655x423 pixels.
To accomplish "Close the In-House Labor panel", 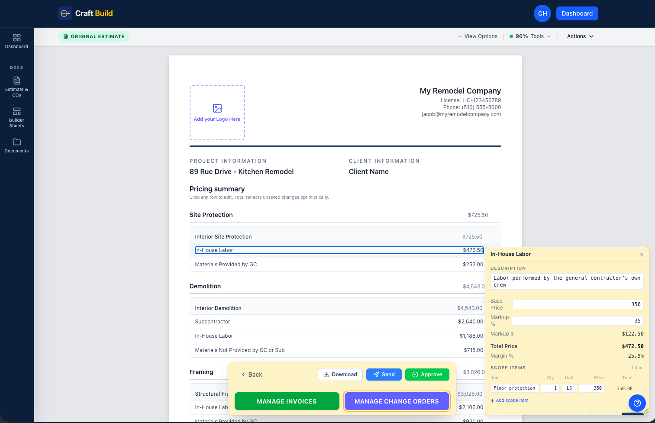I will [642, 255].
